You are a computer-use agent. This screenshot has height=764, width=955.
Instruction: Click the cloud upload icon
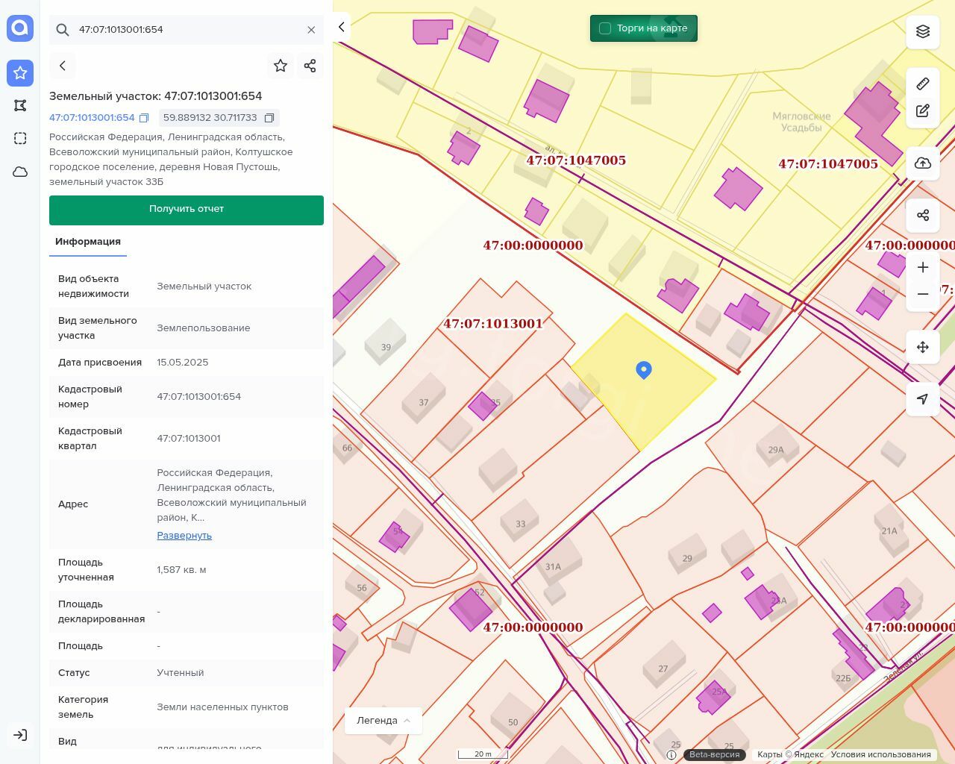(x=923, y=163)
